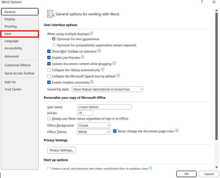
Task: Click info icon for Collapse Microsoft Search box
Action: [118, 76]
